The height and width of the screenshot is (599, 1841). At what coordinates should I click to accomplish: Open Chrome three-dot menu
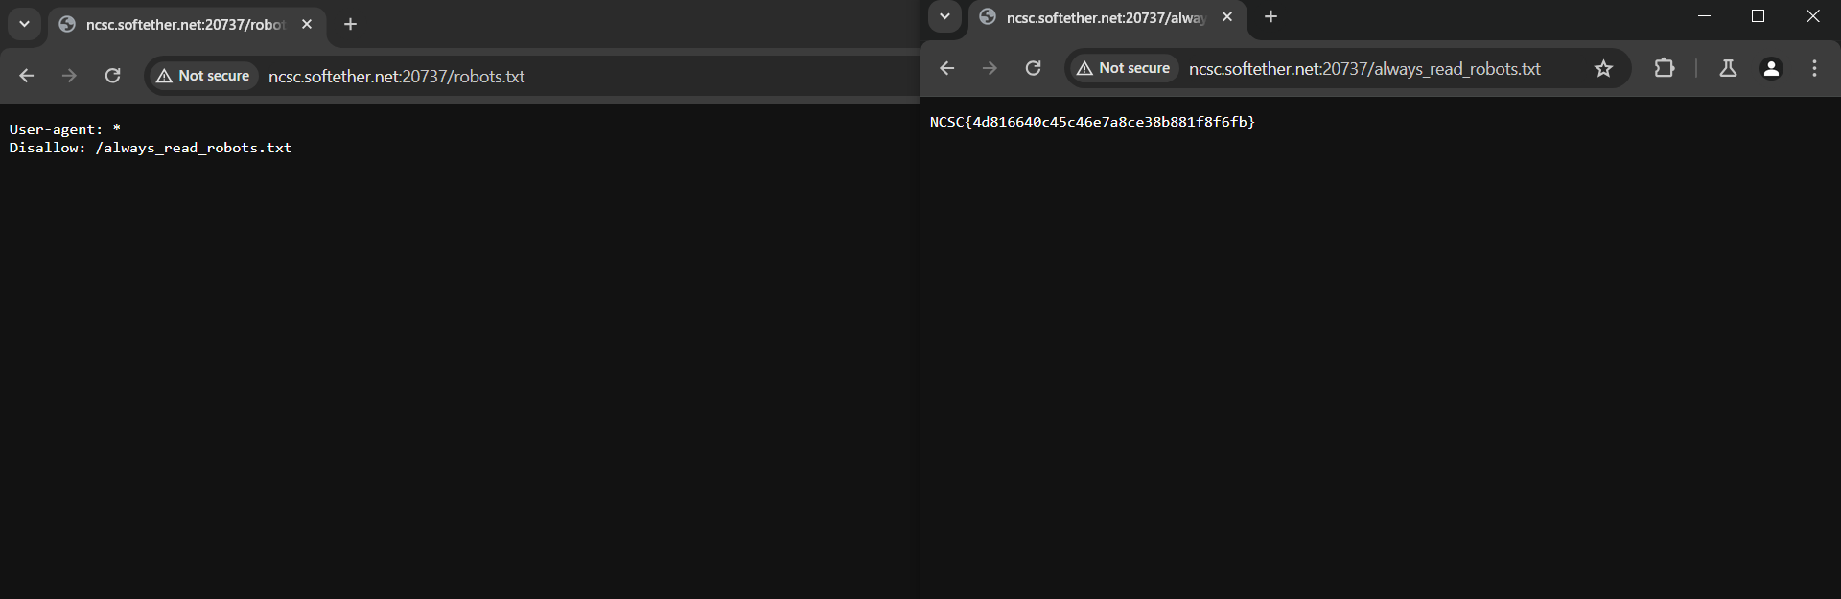tap(1814, 68)
